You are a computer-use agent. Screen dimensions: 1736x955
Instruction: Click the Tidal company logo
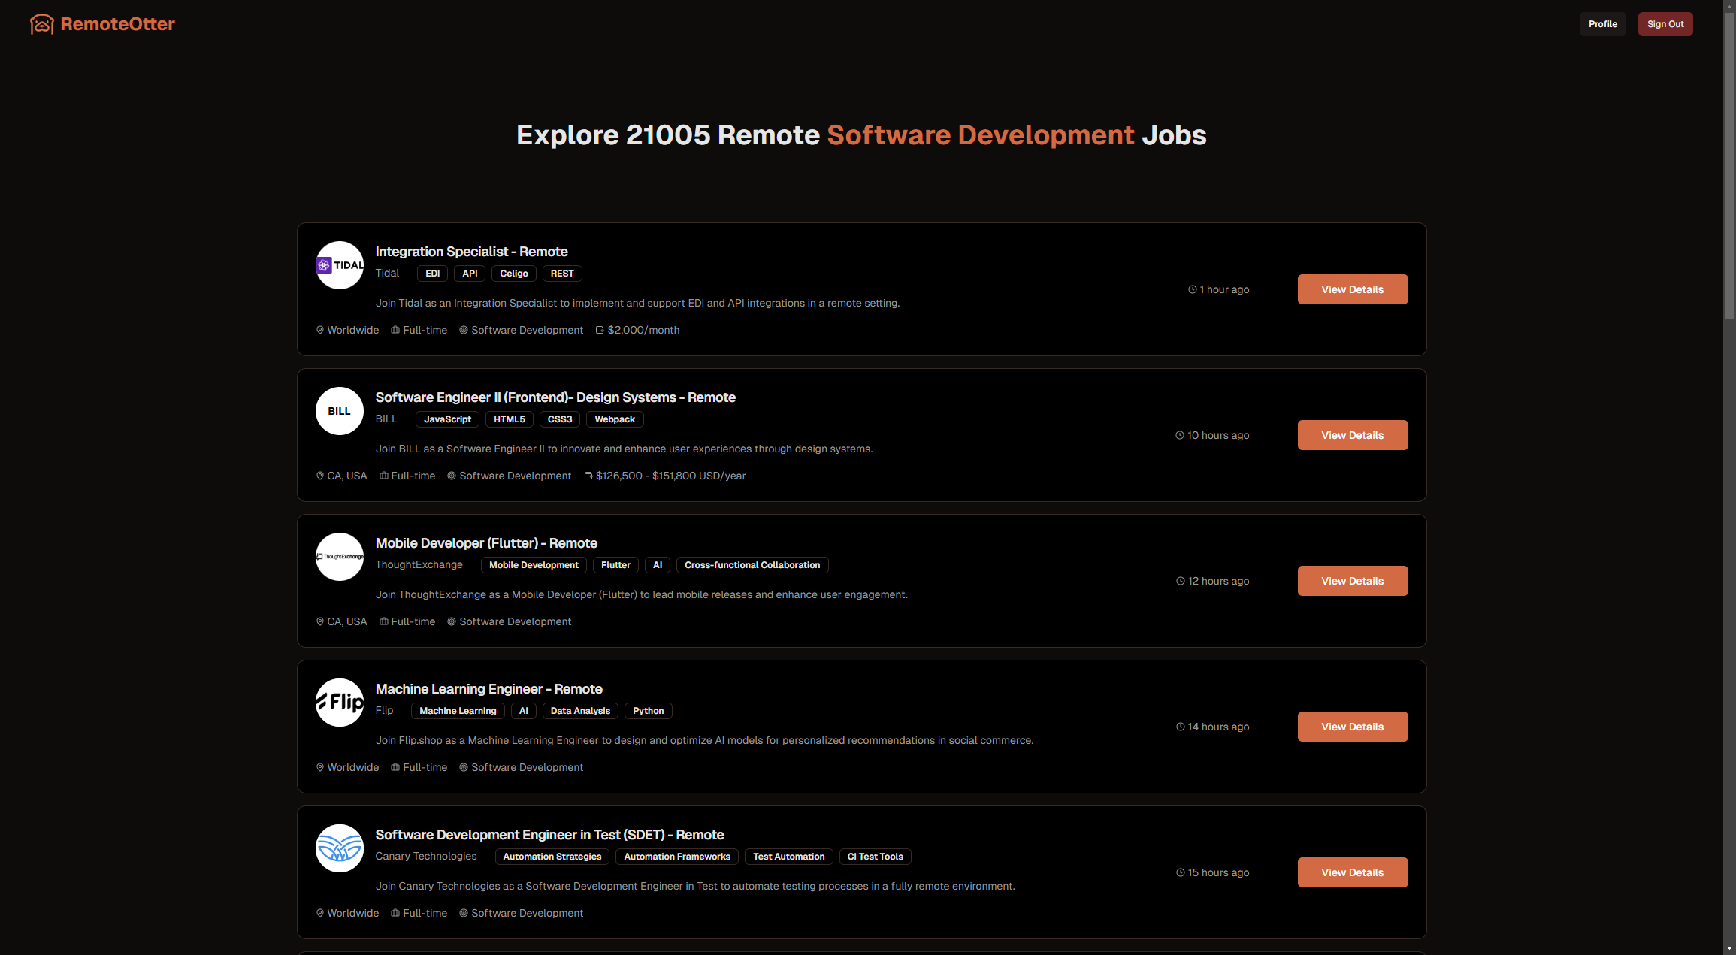(340, 265)
